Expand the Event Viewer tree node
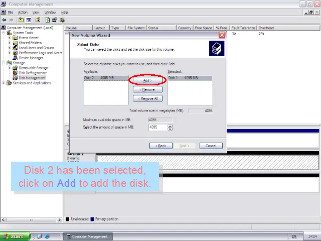This screenshot has width=321, height=241. coord(9,38)
